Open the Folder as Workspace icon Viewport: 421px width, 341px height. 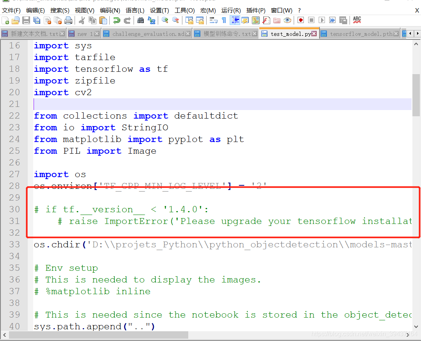point(277,20)
